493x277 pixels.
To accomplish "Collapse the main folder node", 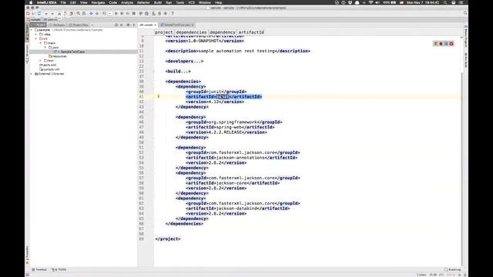I will coord(41,43).
